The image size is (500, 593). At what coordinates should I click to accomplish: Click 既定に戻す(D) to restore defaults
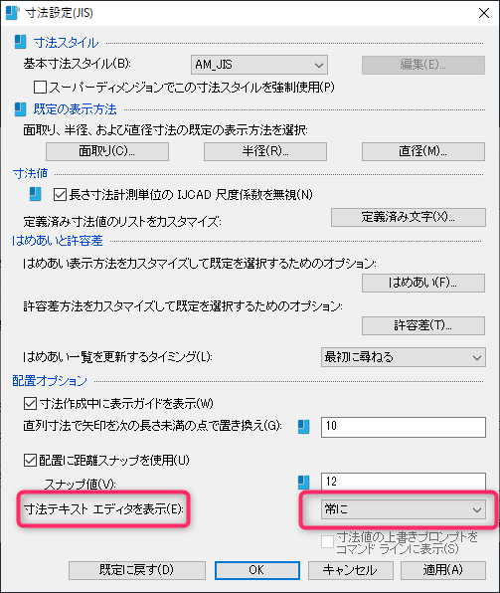[x=137, y=570]
